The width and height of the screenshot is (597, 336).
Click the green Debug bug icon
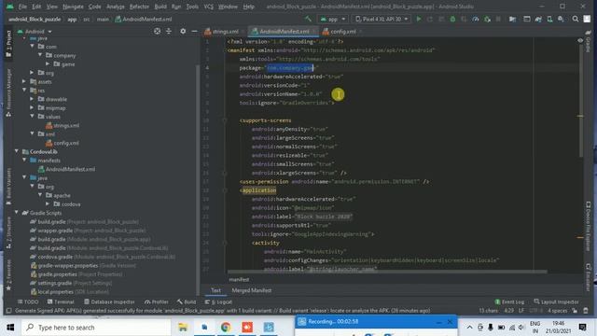click(452, 19)
